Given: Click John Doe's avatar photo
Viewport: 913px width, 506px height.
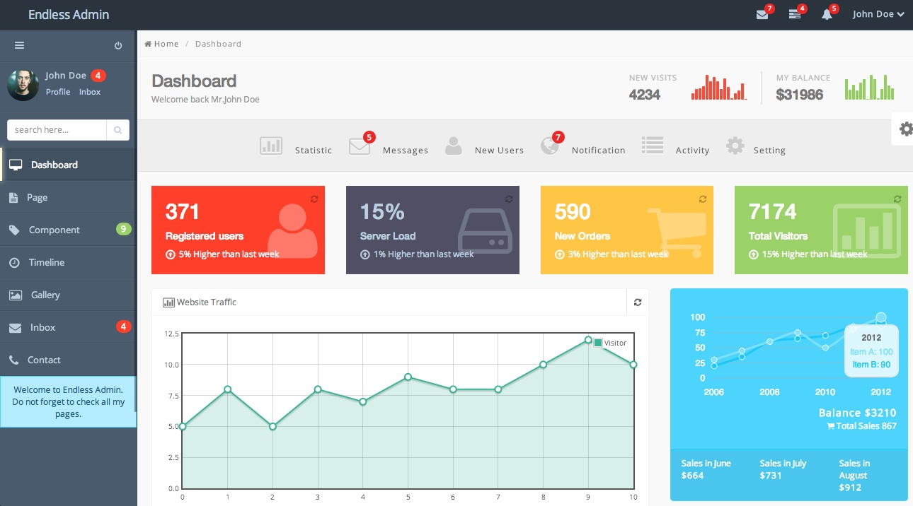Looking at the screenshot, I should point(23,84).
